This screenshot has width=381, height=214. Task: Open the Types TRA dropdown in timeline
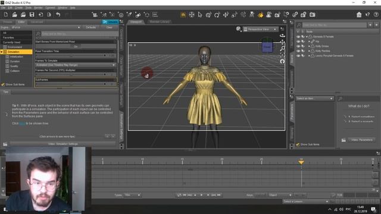click(132, 195)
